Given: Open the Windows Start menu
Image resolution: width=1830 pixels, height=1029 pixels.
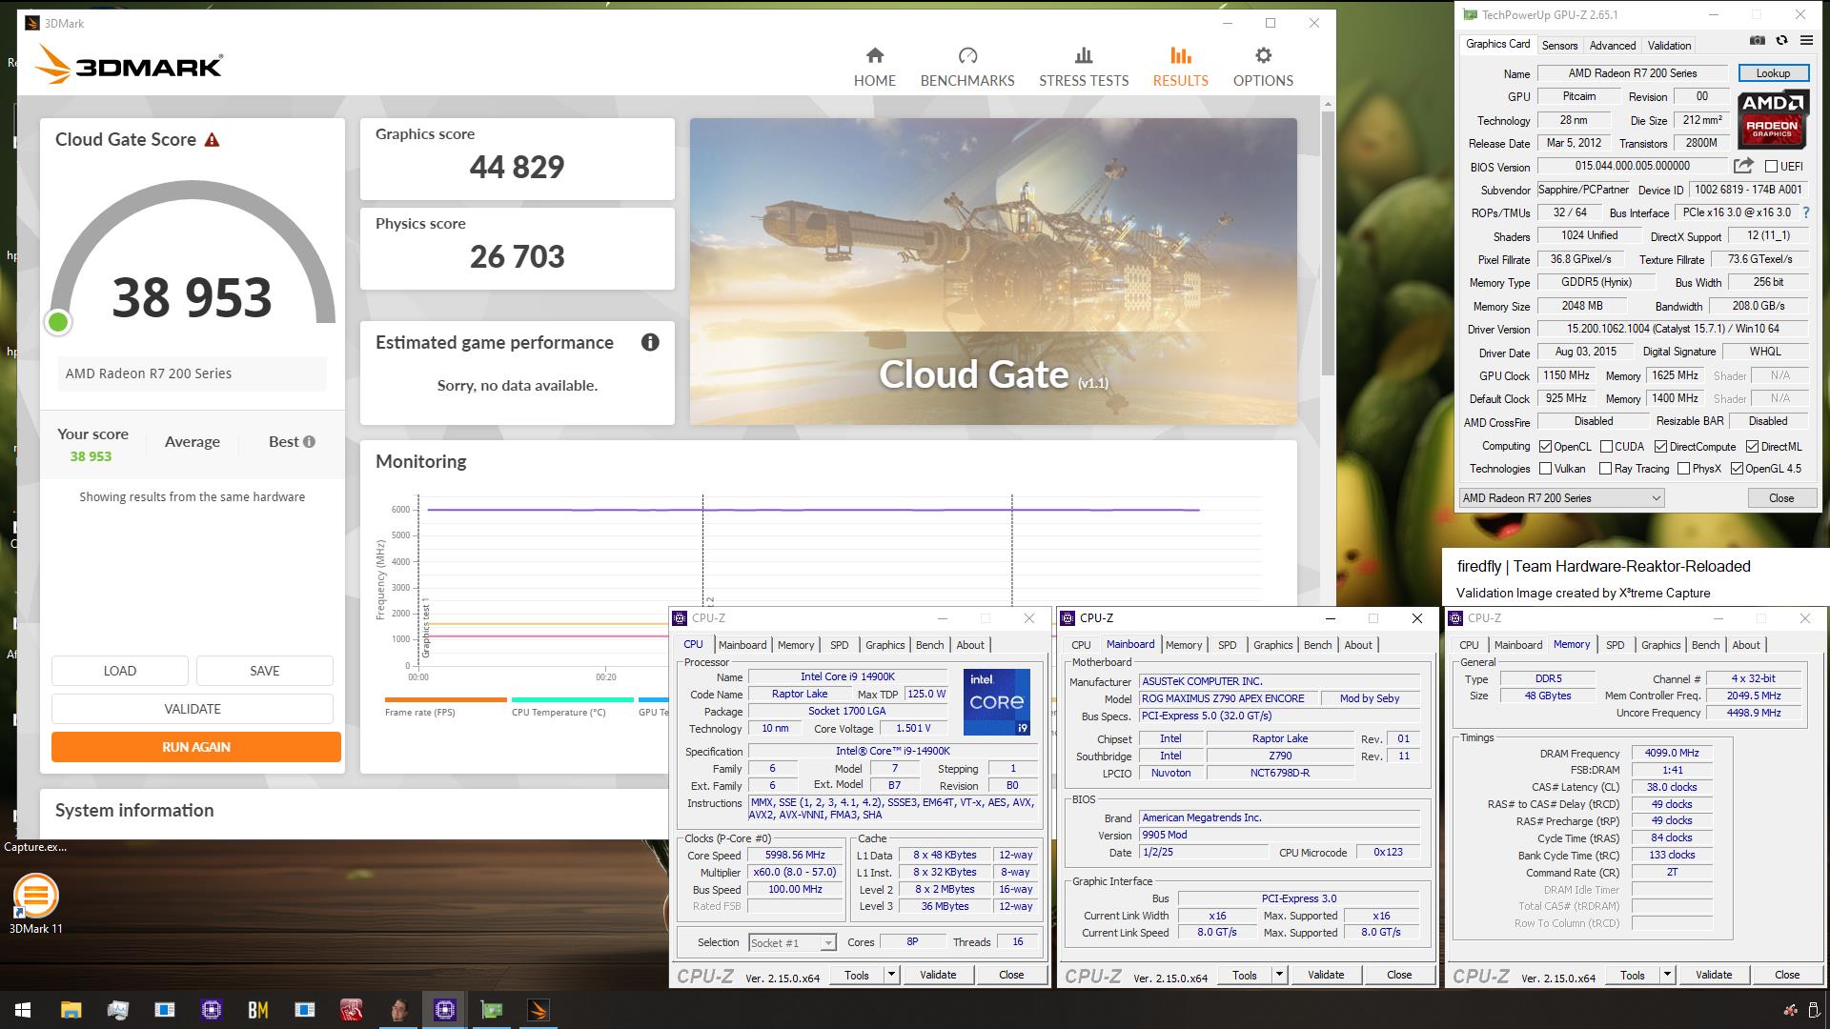Looking at the screenshot, I should (23, 1010).
